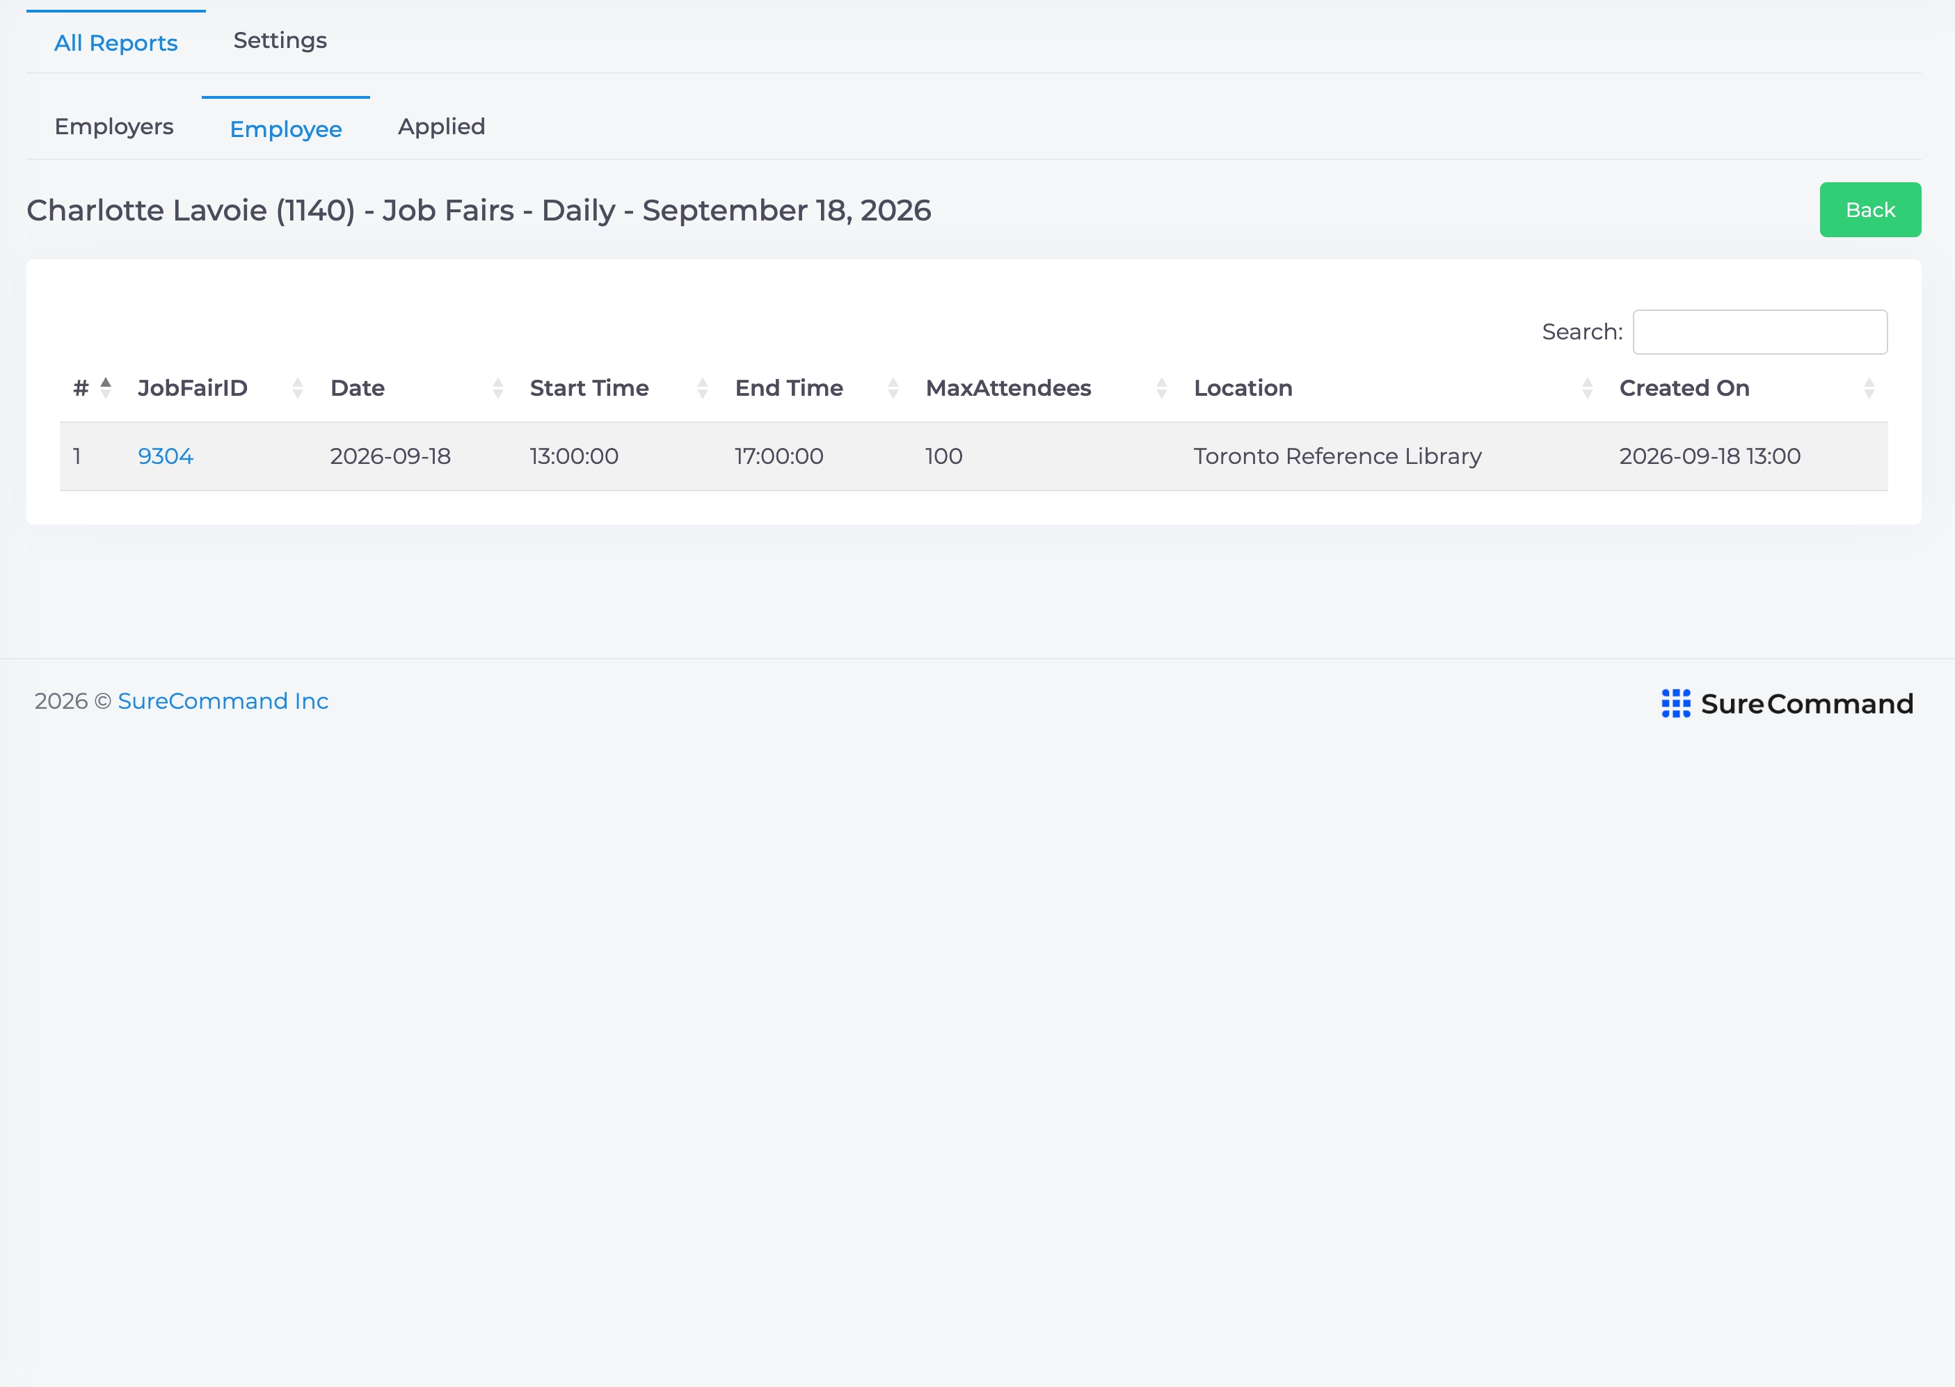Sort by End Time column arrows
The width and height of the screenshot is (1955, 1387).
coord(893,387)
